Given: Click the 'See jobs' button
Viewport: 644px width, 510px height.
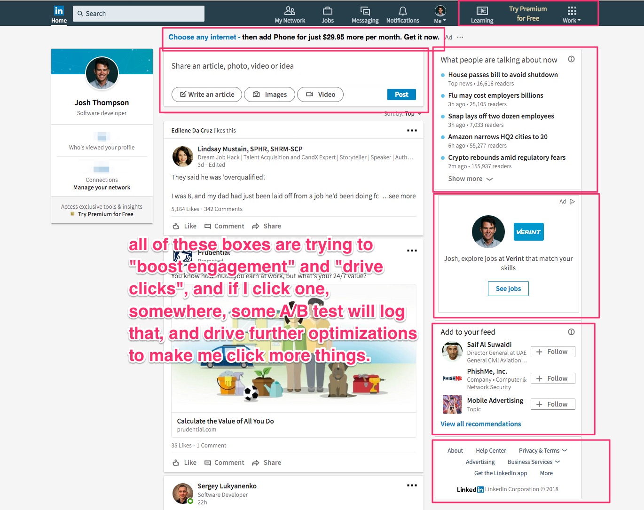Looking at the screenshot, I should point(508,289).
